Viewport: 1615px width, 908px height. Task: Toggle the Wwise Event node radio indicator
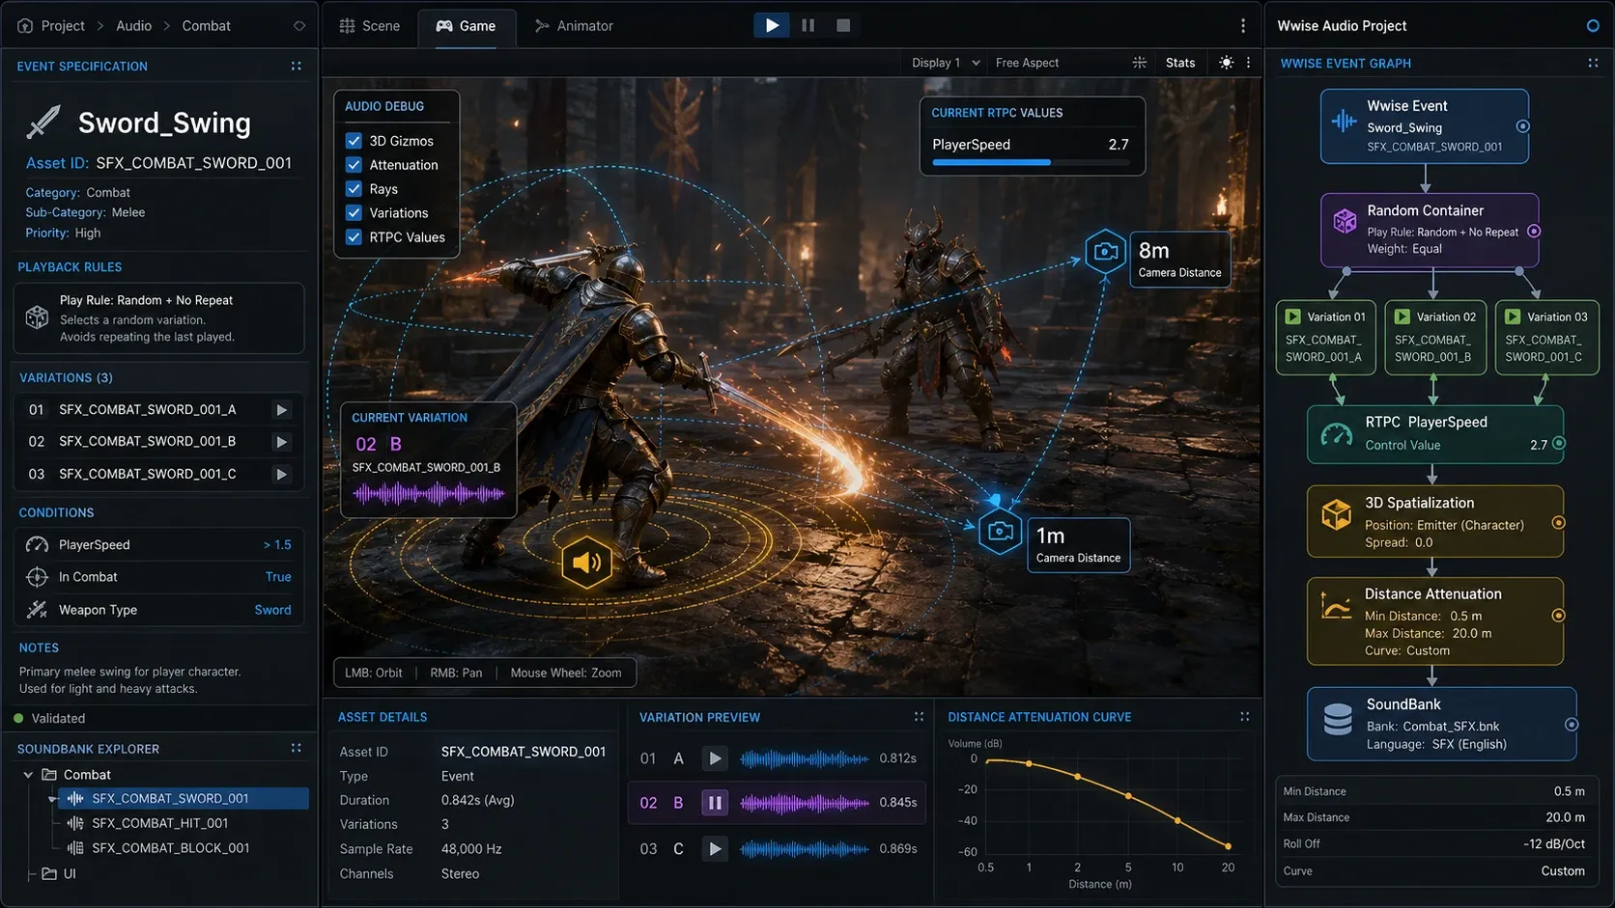[x=1523, y=126]
